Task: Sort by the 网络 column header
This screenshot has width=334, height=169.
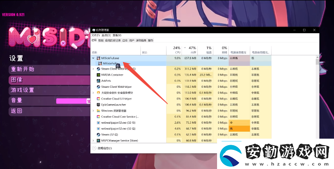Action: tap(220, 50)
